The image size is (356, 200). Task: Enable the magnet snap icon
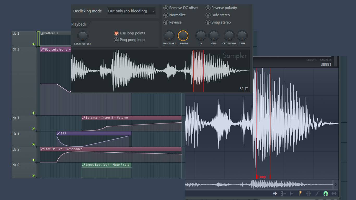[326, 193]
